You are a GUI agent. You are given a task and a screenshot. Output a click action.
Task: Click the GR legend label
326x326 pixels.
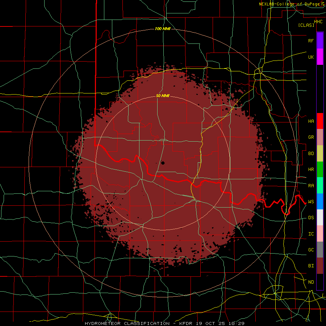tap(311, 137)
